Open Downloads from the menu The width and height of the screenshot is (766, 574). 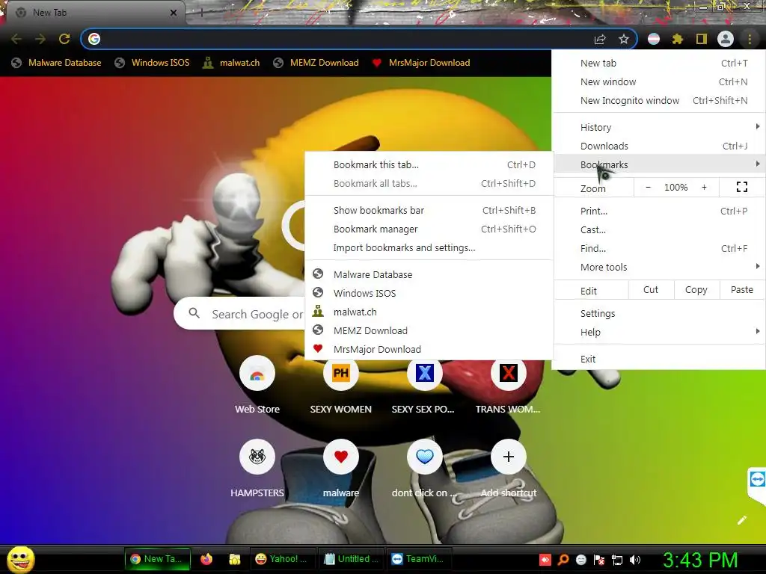point(659,146)
